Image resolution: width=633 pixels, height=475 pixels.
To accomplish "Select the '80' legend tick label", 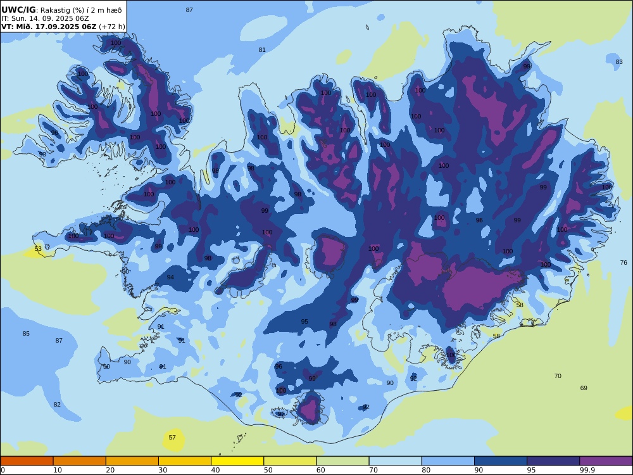I will [x=426, y=470].
